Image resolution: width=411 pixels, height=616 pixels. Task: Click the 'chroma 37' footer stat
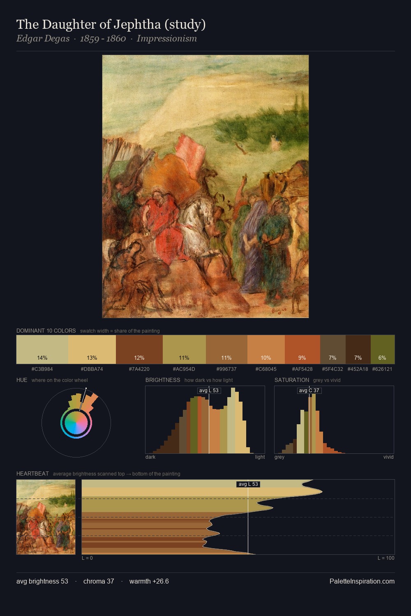99,581
